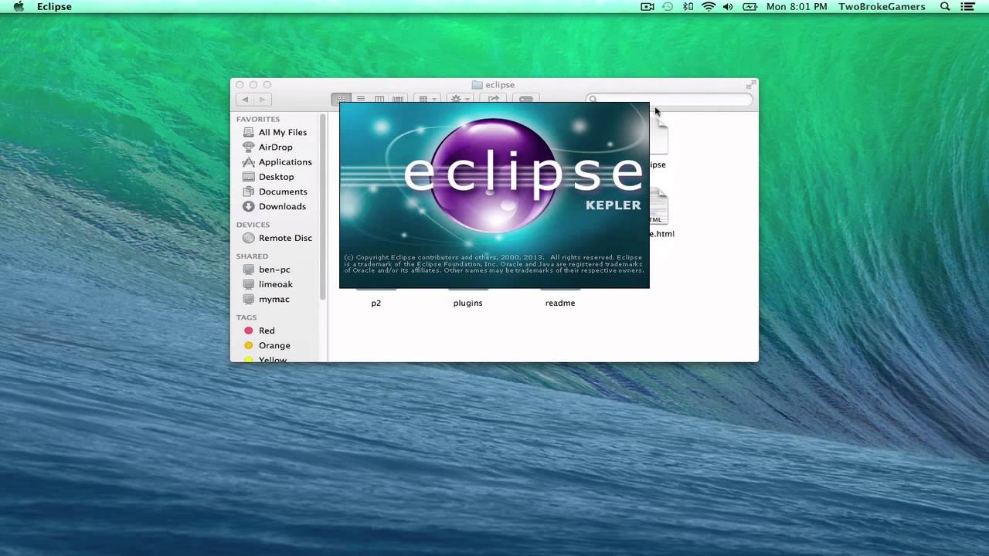This screenshot has width=989, height=556.
Task: Select shared computer mymac
Action: pyautogui.click(x=266, y=299)
